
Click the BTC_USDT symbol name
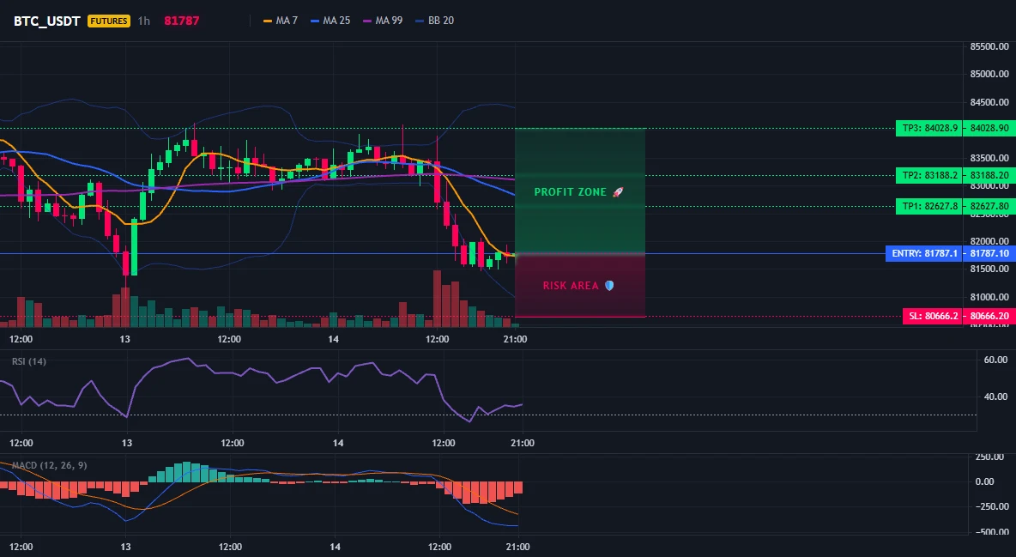[x=47, y=21]
